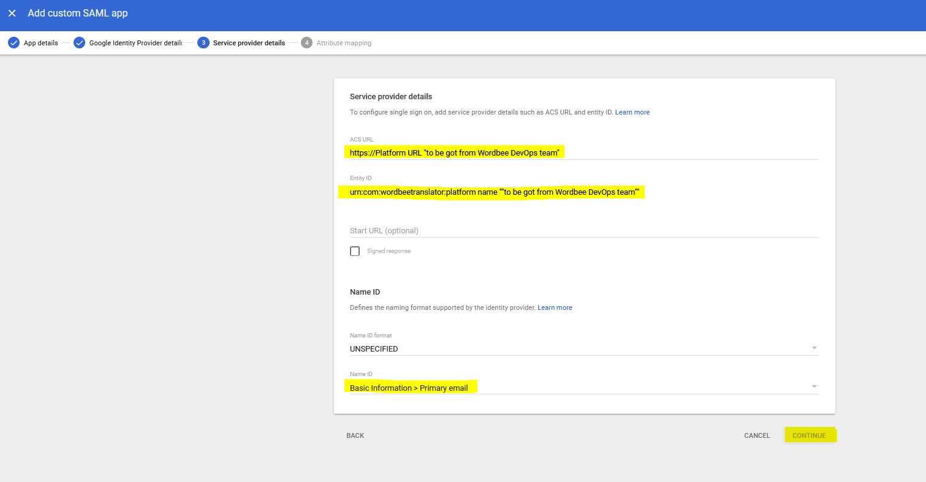Viewport: 926px width, 482px height.
Task: Click the Google Identity Provider step checkmark icon
Action: 79,43
